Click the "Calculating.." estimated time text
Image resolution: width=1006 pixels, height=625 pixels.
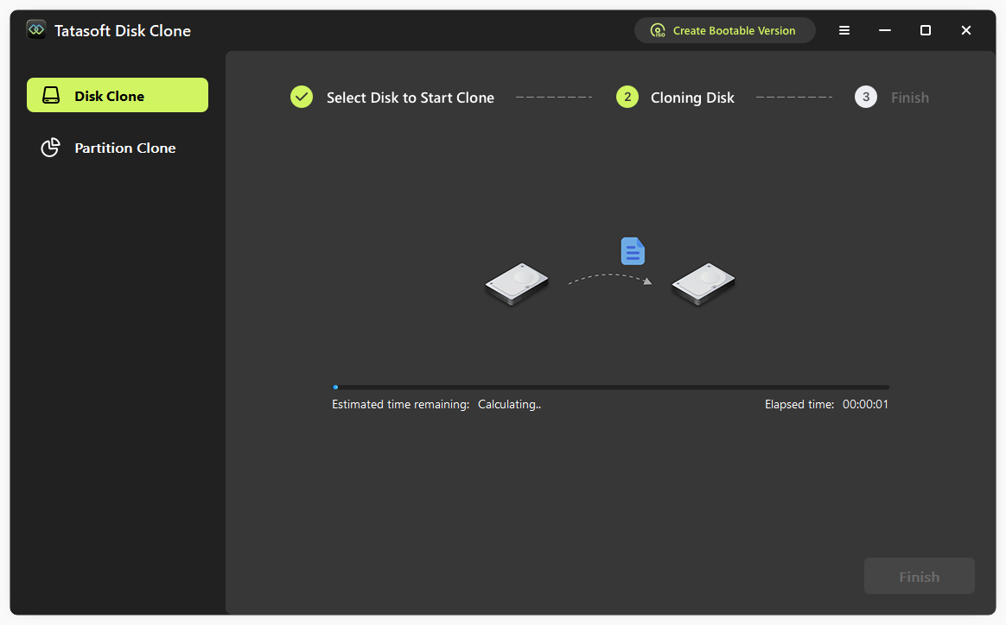click(509, 404)
